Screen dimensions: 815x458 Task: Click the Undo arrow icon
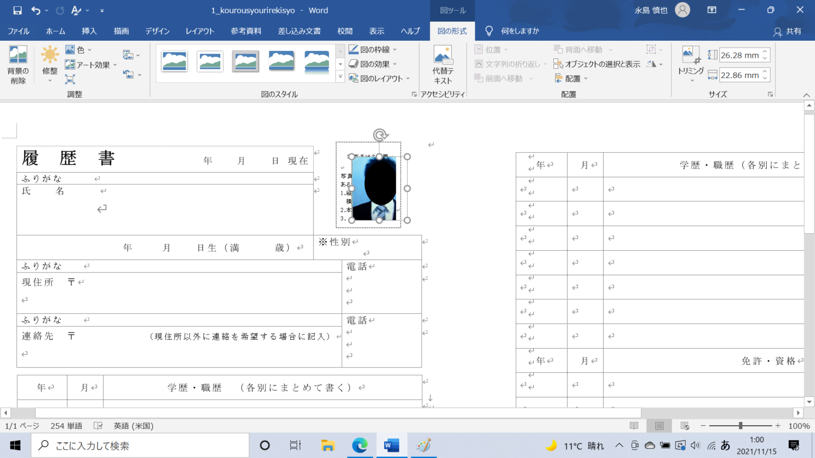[36, 10]
